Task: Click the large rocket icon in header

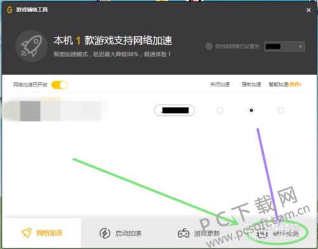Action: pos(32,46)
